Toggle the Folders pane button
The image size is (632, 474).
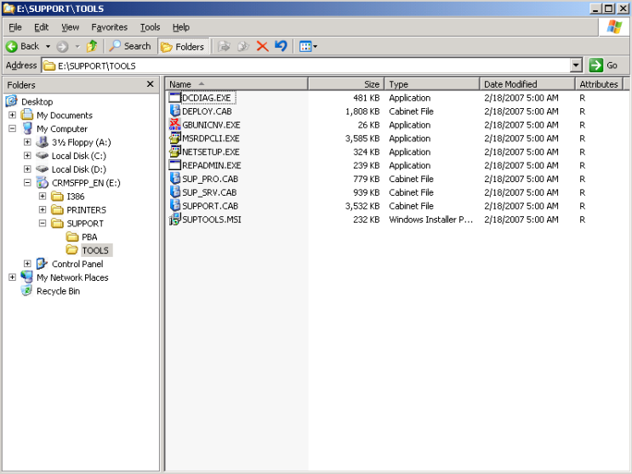point(184,47)
